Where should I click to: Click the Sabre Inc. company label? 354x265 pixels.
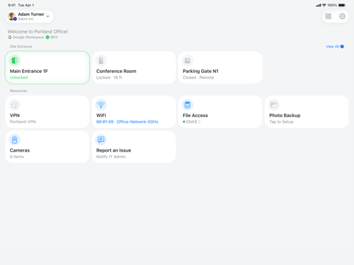tap(26, 19)
